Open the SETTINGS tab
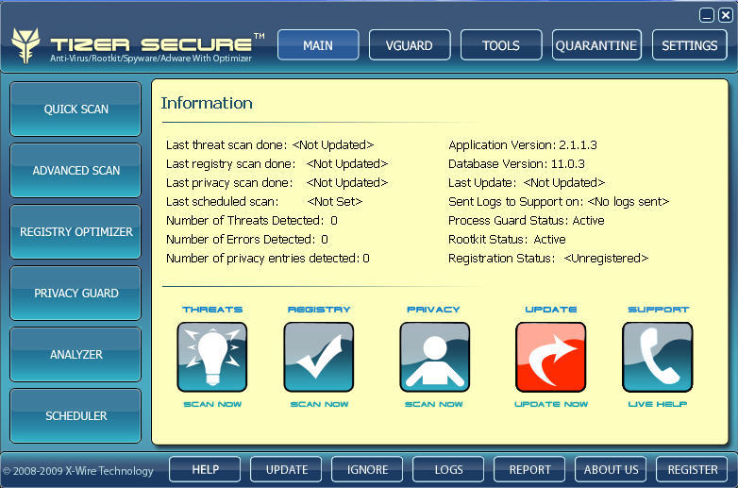The width and height of the screenshot is (738, 488). coord(690,45)
